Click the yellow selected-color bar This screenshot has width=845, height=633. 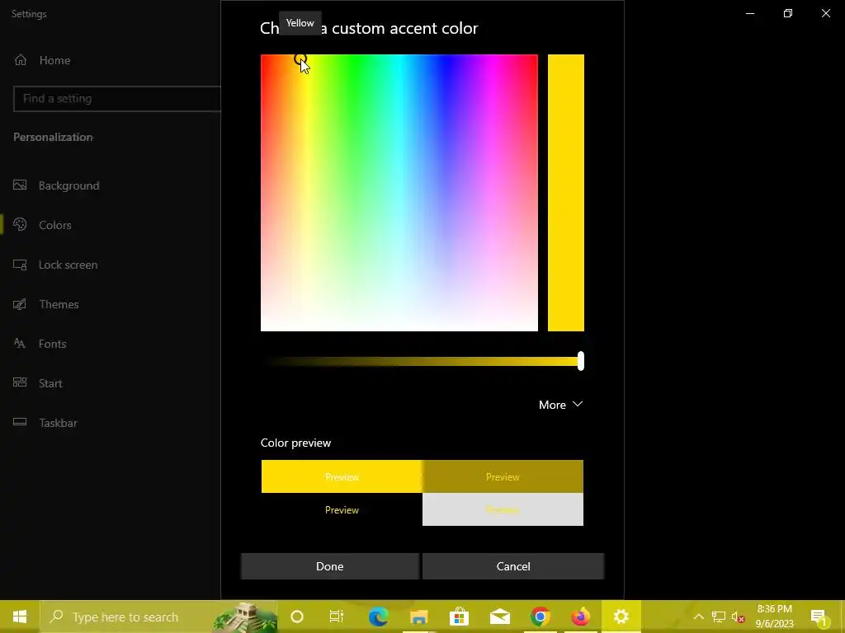(566, 193)
